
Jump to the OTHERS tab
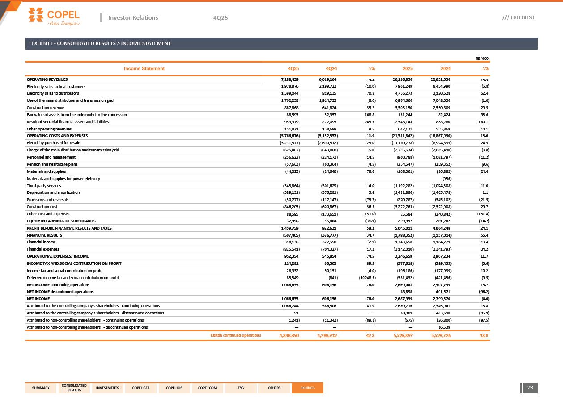point(274,388)
